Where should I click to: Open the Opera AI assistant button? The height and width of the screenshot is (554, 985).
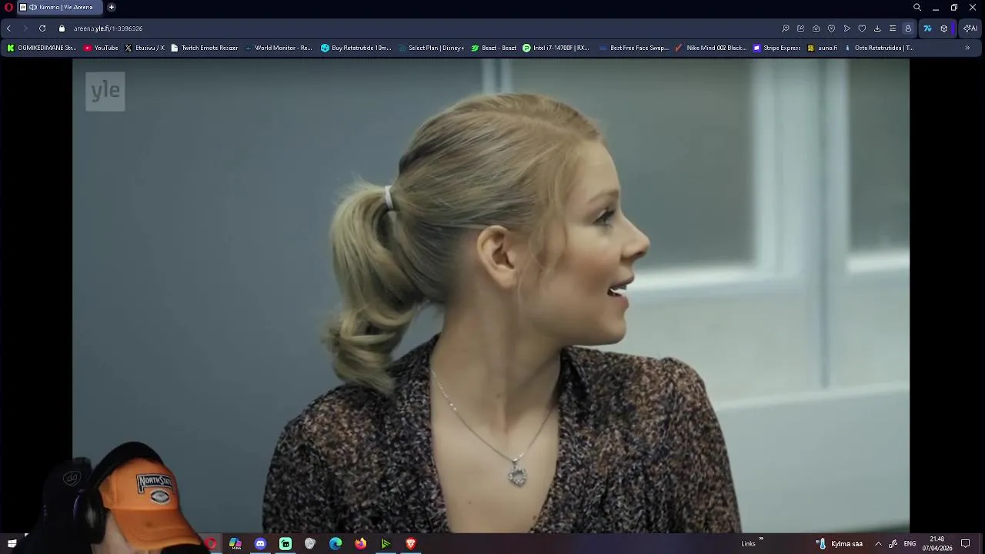[x=970, y=28]
